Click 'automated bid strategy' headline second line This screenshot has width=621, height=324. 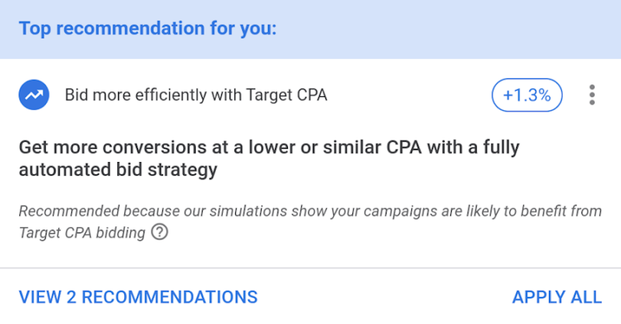coord(117,169)
